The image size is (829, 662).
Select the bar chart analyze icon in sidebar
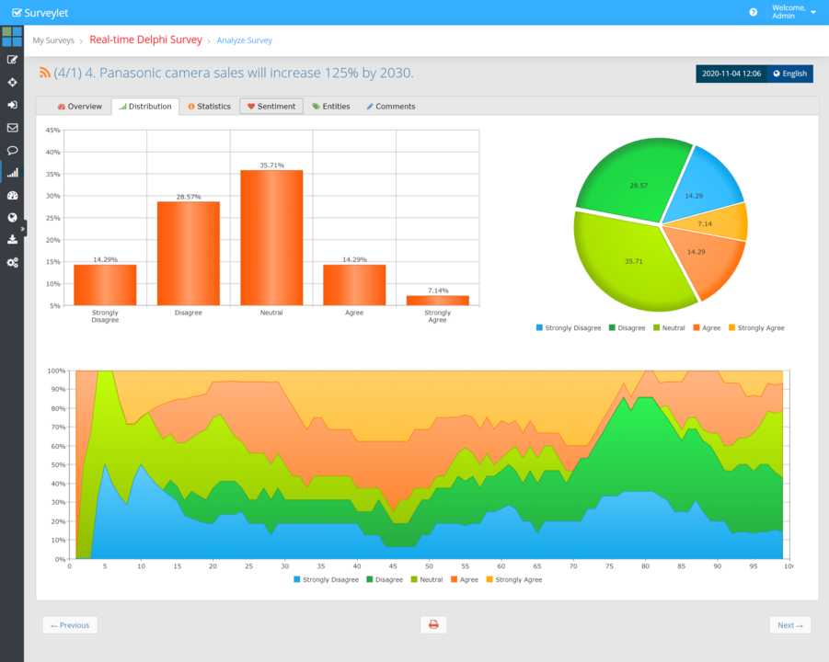point(12,173)
